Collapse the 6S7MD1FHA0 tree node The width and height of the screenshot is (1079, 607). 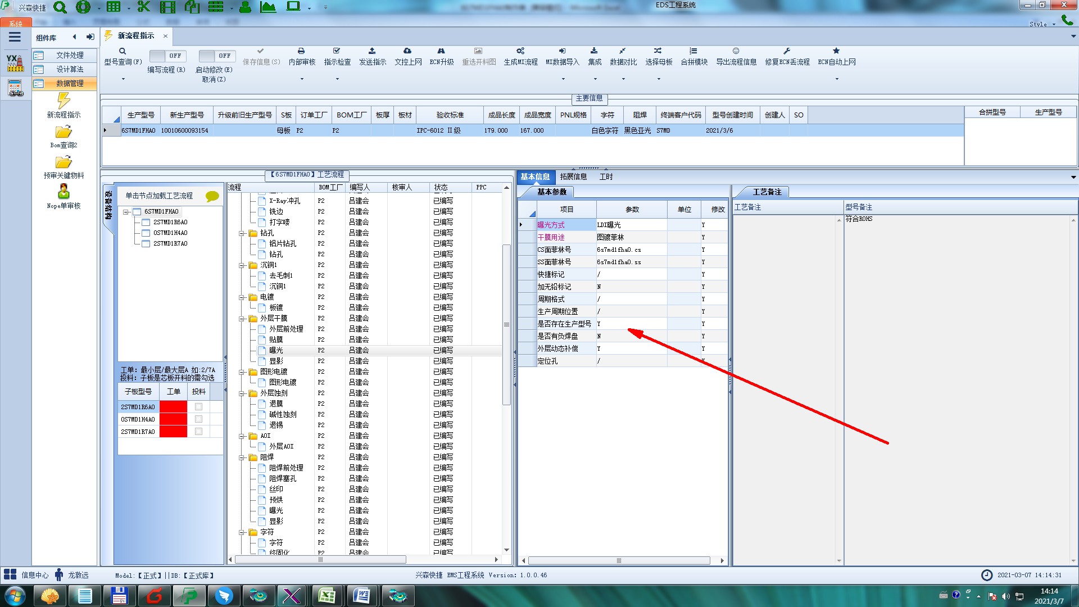(x=126, y=212)
